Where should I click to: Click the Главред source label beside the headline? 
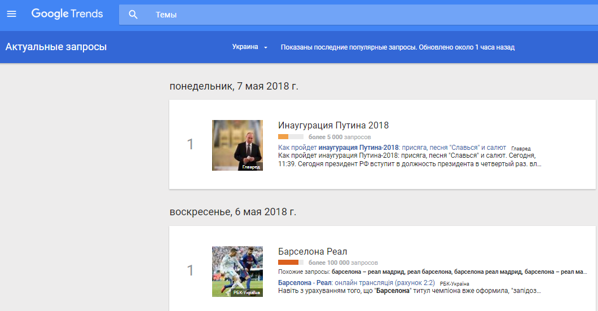pyautogui.click(x=520, y=148)
